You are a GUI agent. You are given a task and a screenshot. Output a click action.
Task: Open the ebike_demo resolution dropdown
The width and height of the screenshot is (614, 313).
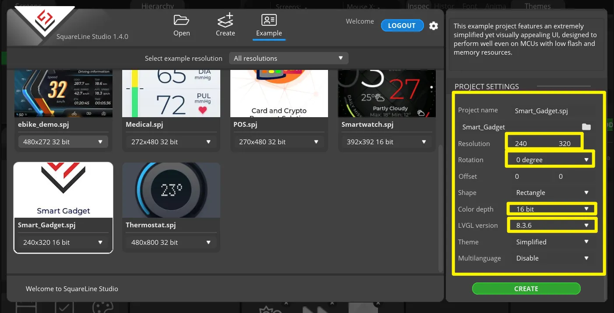[x=61, y=142]
